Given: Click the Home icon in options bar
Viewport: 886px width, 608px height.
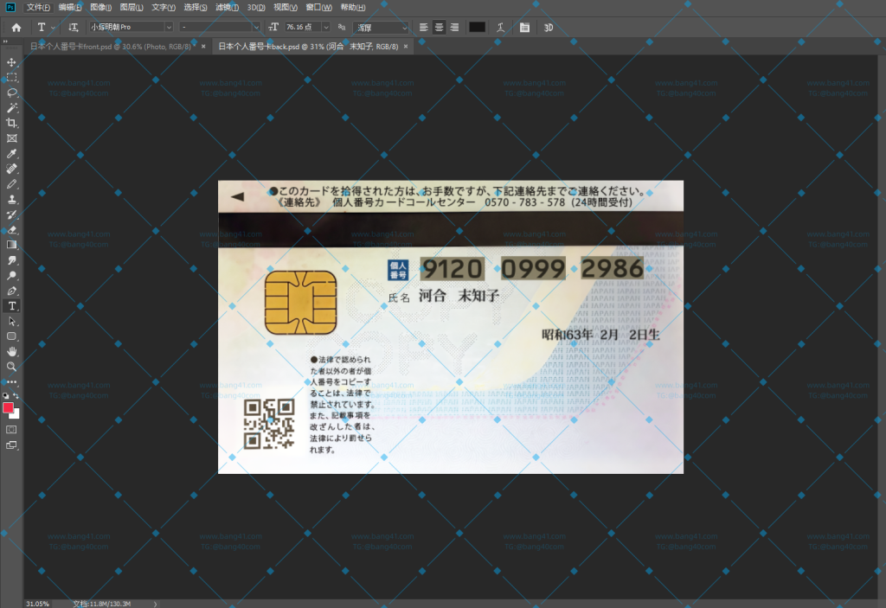Looking at the screenshot, I should [15, 27].
